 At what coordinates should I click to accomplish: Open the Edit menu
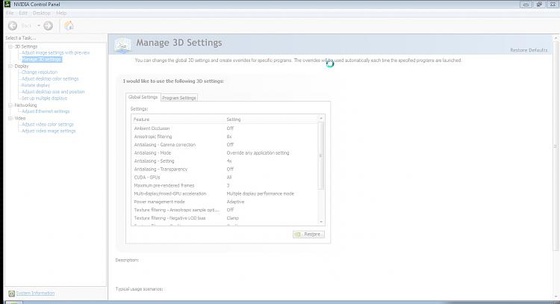click(x=23, y=13)
